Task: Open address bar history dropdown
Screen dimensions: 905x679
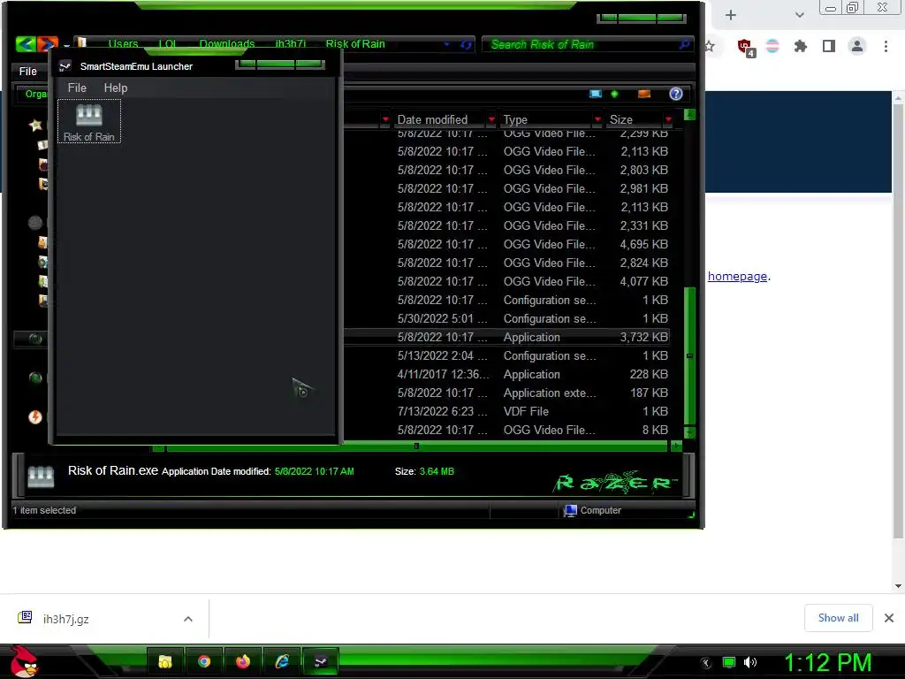Action: pos(446,44)
